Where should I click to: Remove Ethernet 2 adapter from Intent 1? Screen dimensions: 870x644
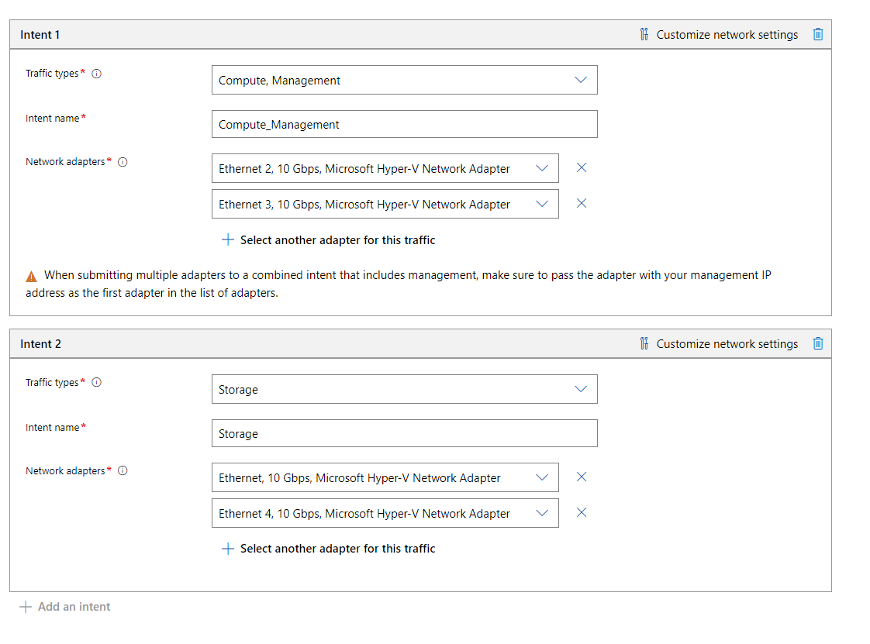point(582,167)
